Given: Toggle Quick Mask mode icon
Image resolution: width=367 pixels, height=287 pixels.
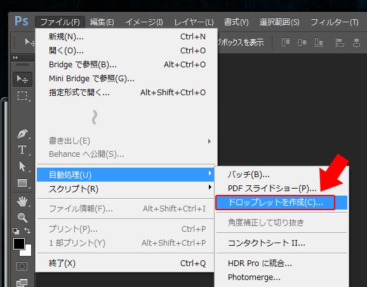Looking at the screenshot, I should click(x=22, y=267).
